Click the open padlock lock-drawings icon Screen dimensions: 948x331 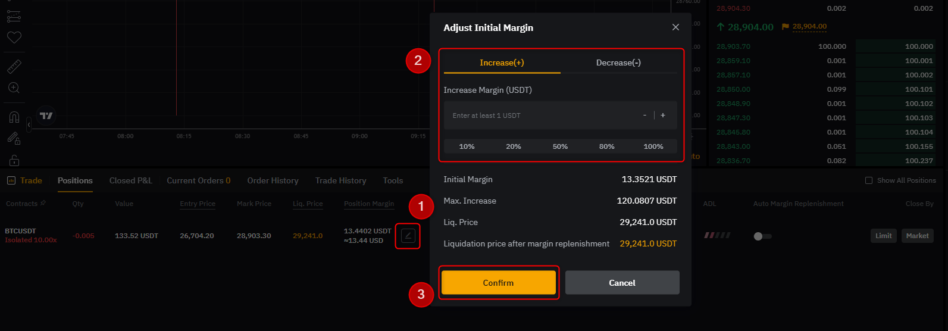pyautogui.click(x=14, y=160)
